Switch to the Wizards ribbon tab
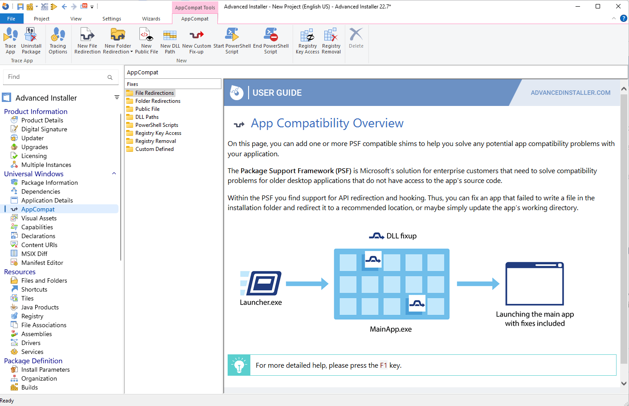The width and height of the screenshot is (629, 406). pos(151,19)
